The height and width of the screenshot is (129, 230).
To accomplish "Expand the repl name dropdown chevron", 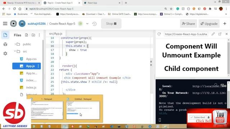I will 87,24.
